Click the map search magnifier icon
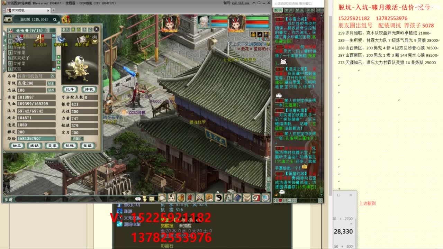Image resolution: width=443 pixels, height=249 pixels. click(55, 19)
